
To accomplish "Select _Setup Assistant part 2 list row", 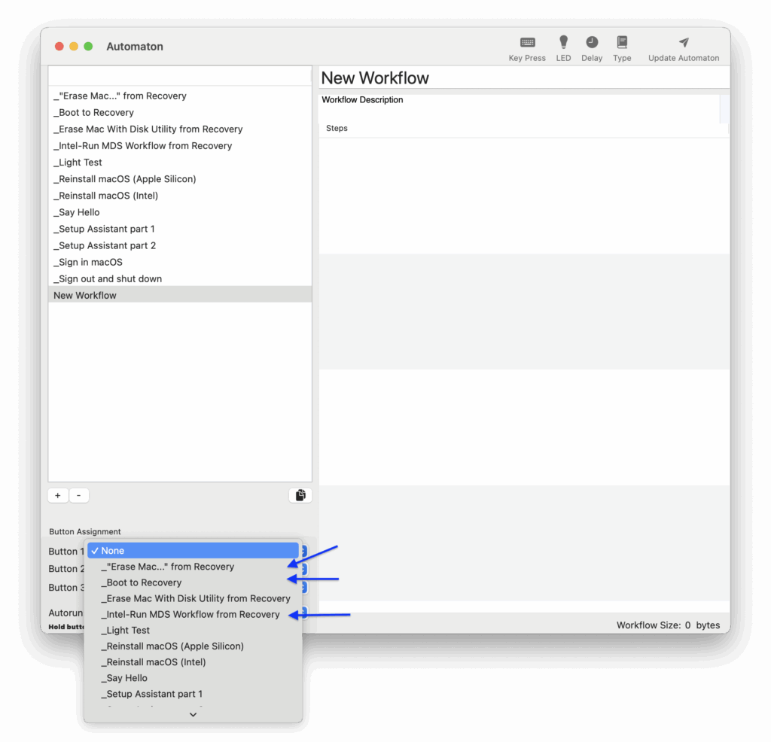I will 180,245.
